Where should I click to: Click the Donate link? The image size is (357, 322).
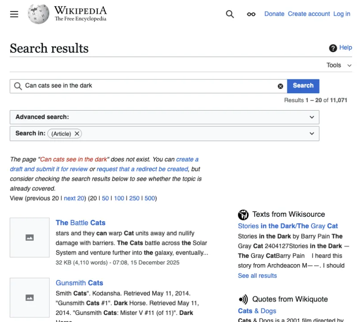click(274, 14)
